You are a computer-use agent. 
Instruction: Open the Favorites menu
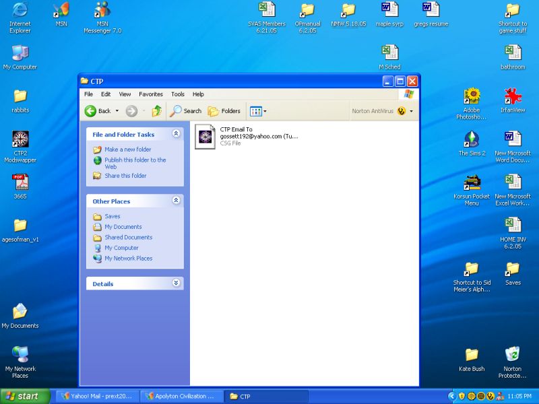tap(151, 94)
